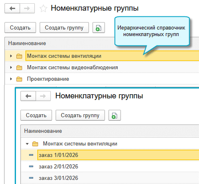Click folder icon of Монтаж системы видеонаблюдения
This screenshot has width=199, height=184.
pos(19,68)
